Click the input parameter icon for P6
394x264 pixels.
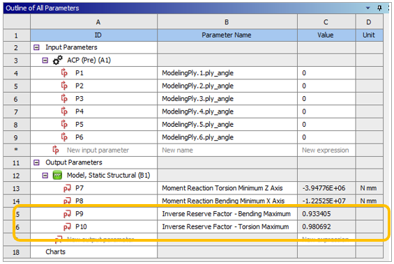click(x=64, y=137)
